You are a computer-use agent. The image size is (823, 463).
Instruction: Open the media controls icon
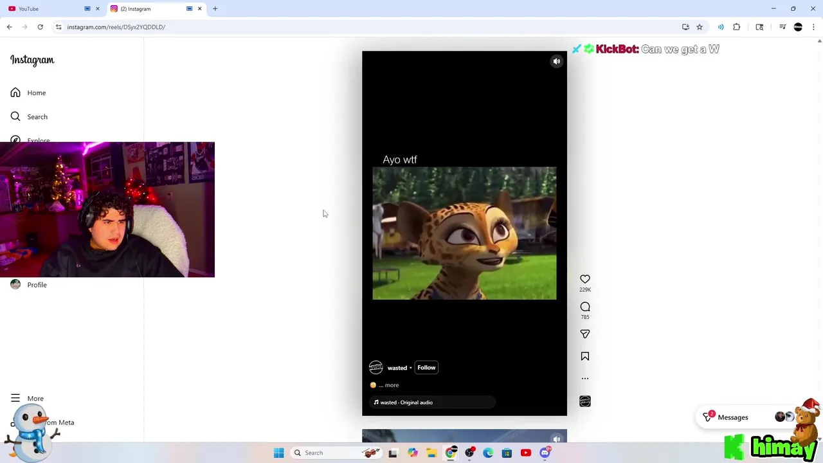tap(782, 27)
